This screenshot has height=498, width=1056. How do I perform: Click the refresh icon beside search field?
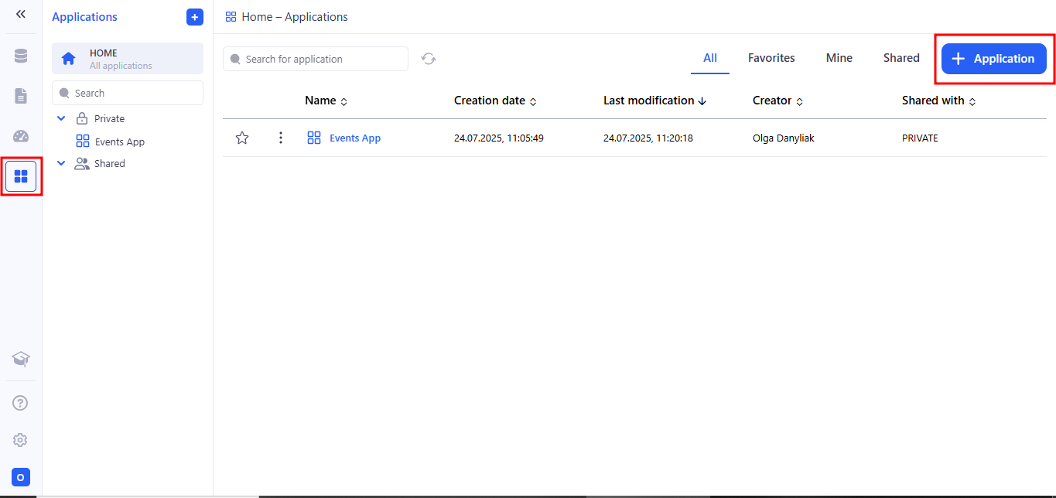pos(429,59)
